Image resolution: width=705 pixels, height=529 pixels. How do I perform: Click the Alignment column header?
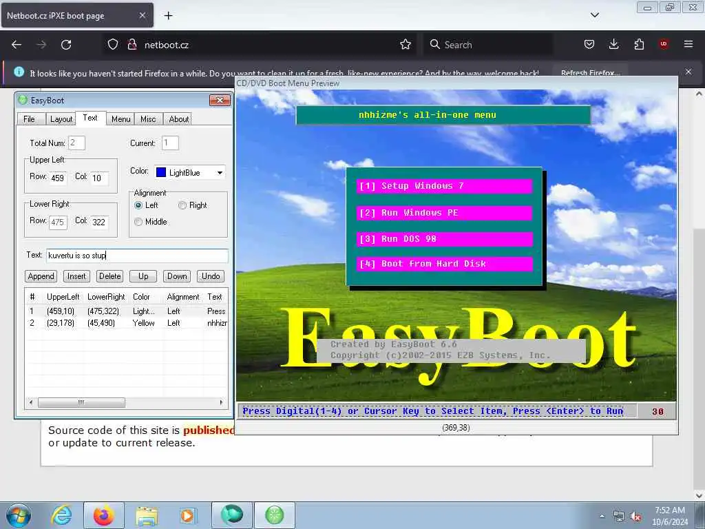(x=183, y=297)
